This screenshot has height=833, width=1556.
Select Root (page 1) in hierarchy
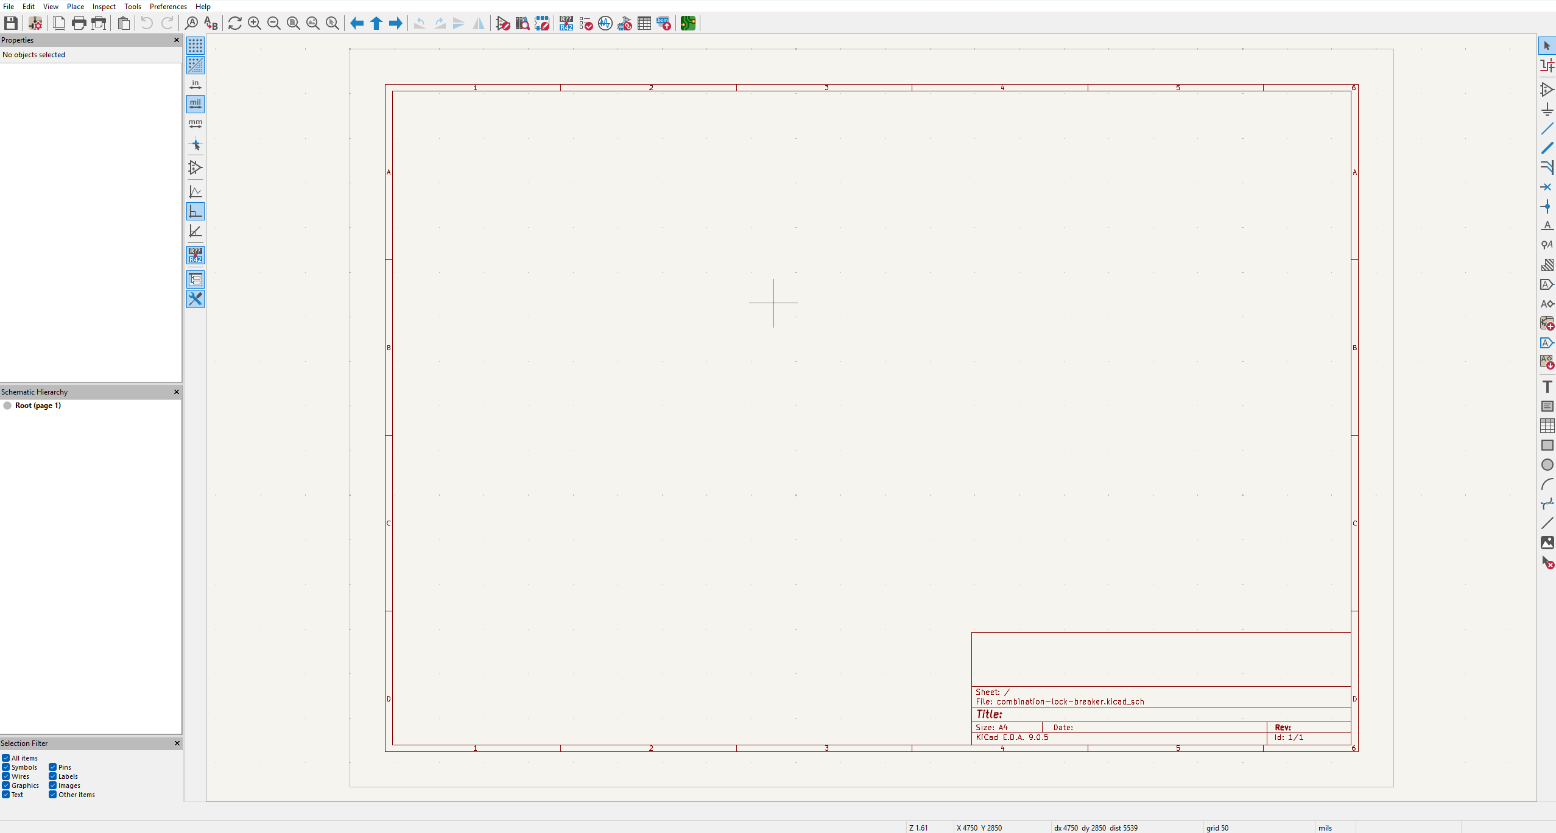(x=38, y=406)
